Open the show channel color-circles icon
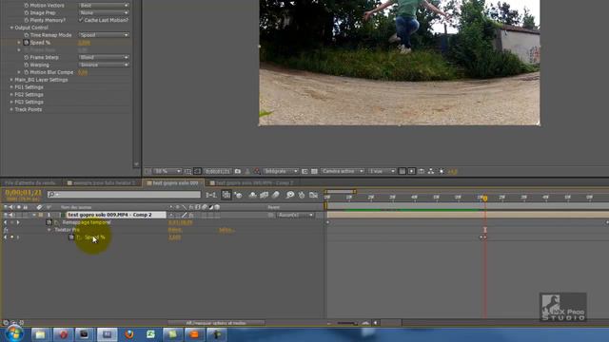 pos(257,171)
